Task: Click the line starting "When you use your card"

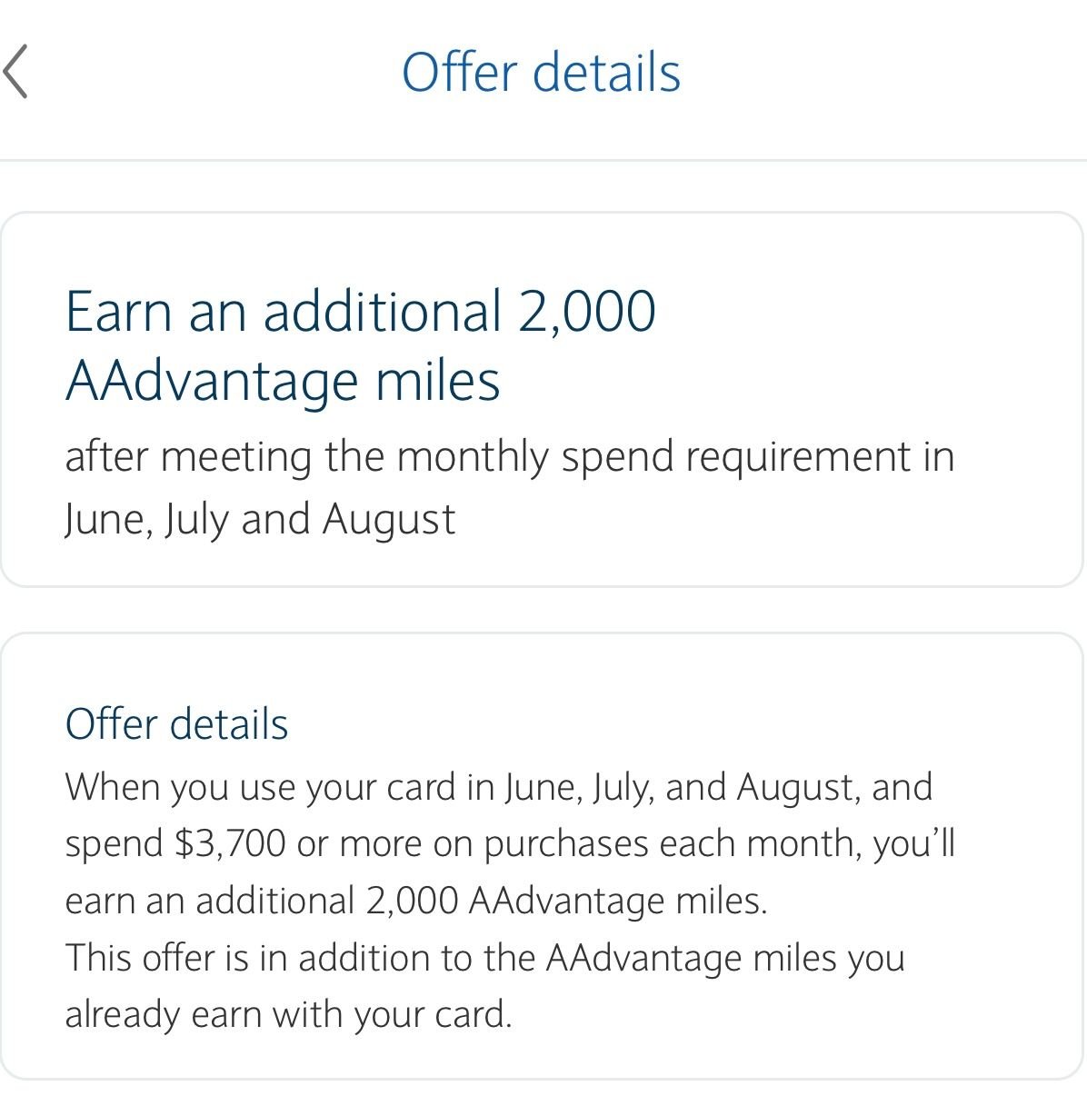Action: coord(498,787)
